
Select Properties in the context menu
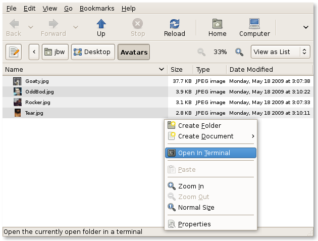[194, 224]
